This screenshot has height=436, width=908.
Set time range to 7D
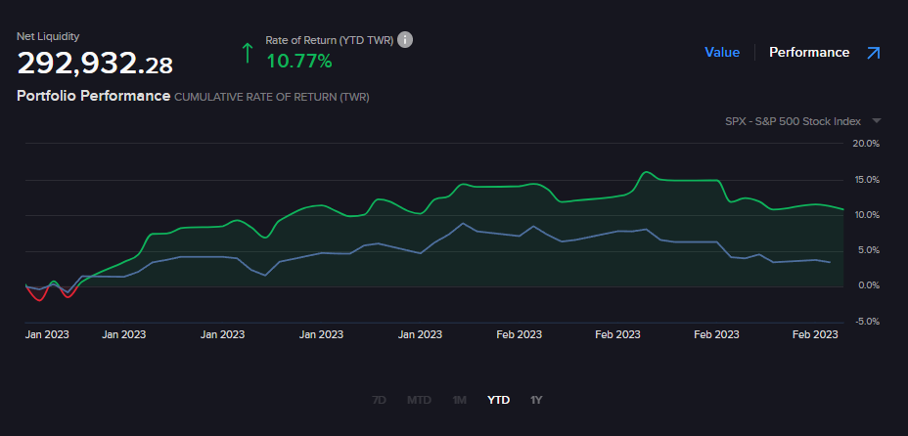[380, 400]
